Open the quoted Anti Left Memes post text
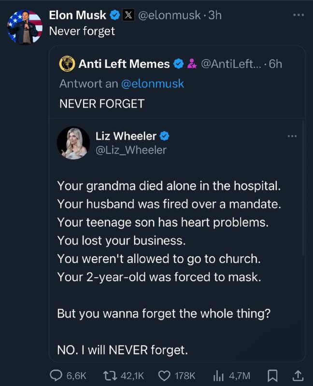Viewport: 313px width, 386px height. click(102, 104)
